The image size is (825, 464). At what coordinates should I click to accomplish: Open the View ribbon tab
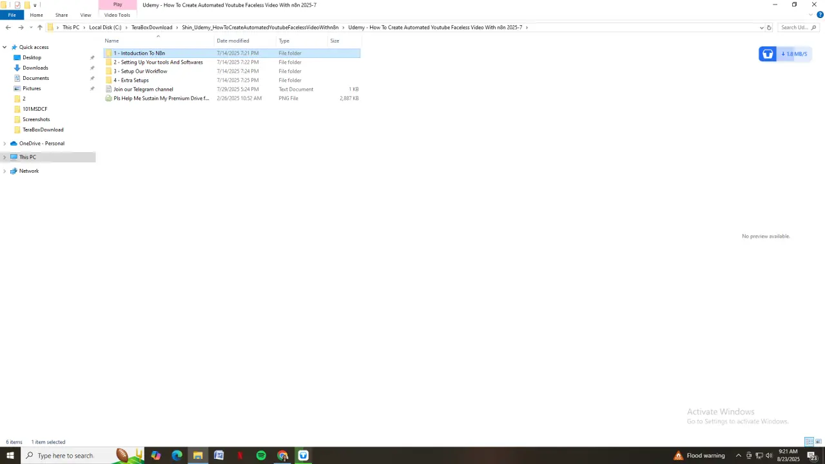(x=86, y=15)
